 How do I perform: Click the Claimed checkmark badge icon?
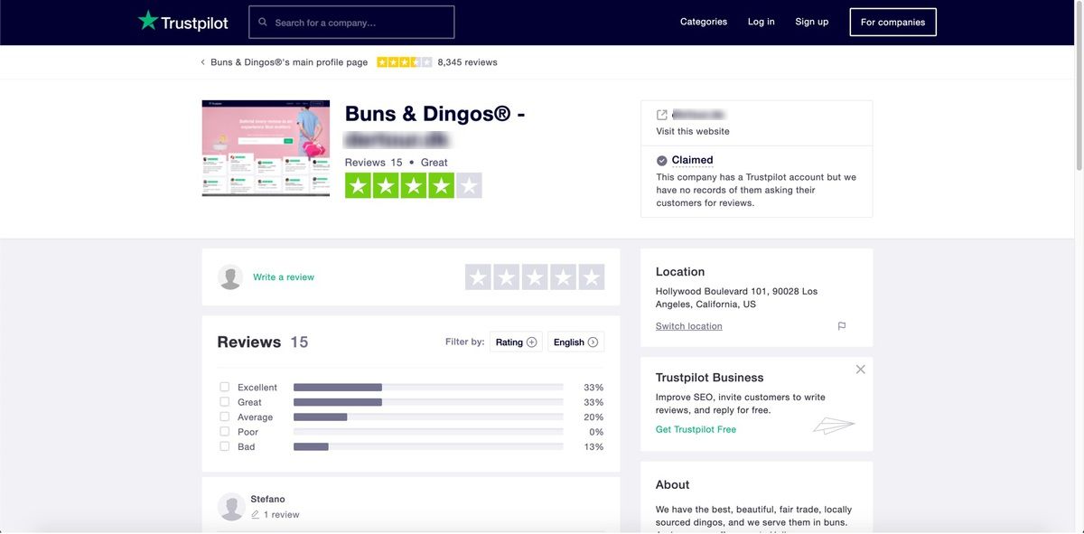coord(662,161)
